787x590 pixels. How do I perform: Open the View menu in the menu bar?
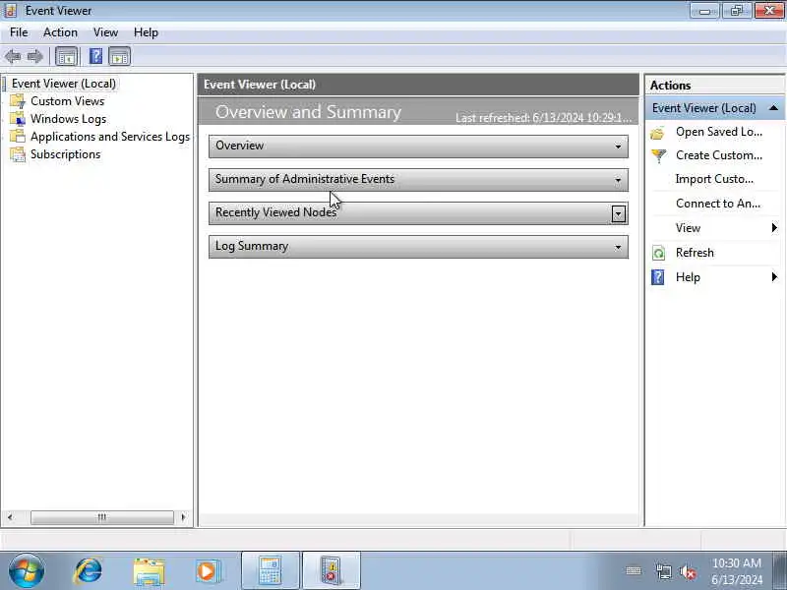pyautogui.click(x=105, y=32)
